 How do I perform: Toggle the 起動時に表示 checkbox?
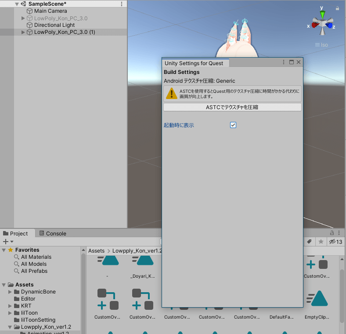point(233,125)
